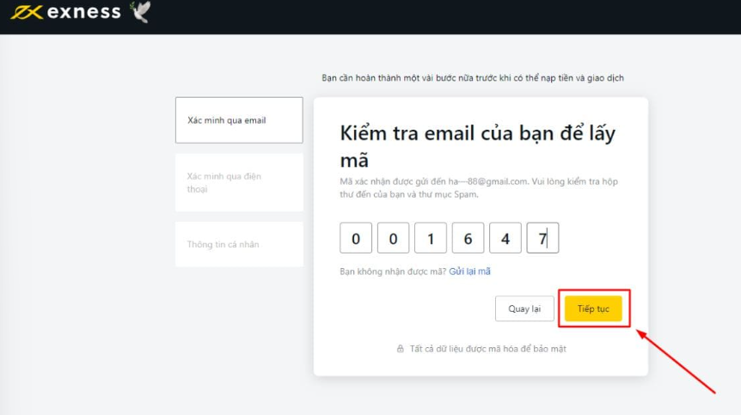Click the Exness logo mark in header
This screenshot has height=415, width=741.
pyautogui.click(x=25, y=13)
